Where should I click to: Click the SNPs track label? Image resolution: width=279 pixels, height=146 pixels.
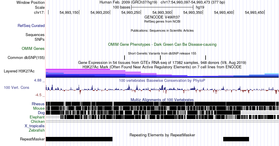[x=40, y=39]
